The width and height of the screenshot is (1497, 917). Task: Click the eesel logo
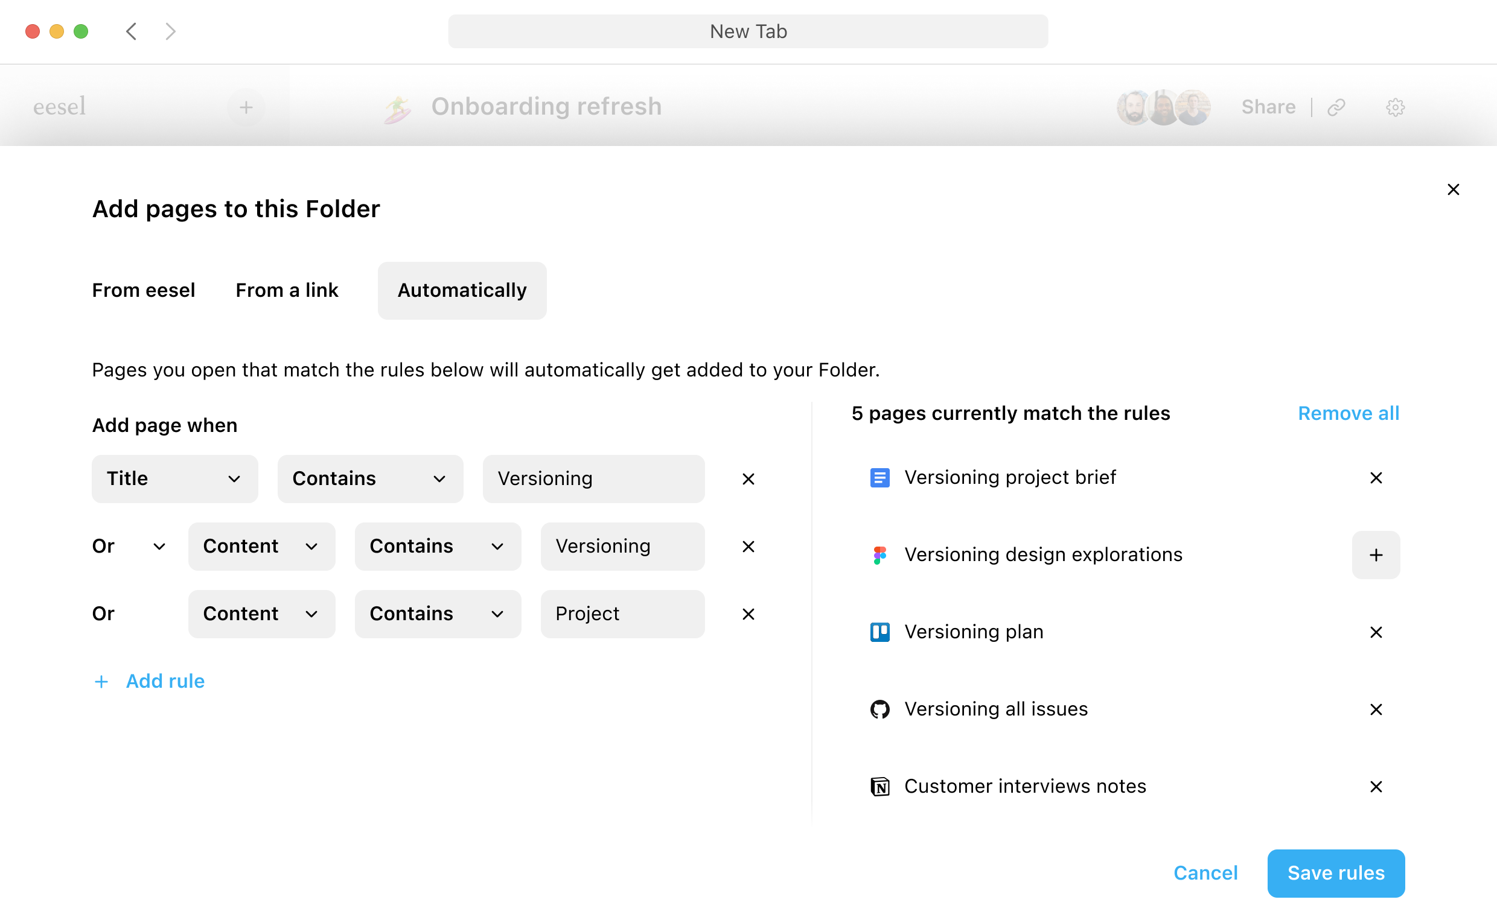click(x=60, y=106)
